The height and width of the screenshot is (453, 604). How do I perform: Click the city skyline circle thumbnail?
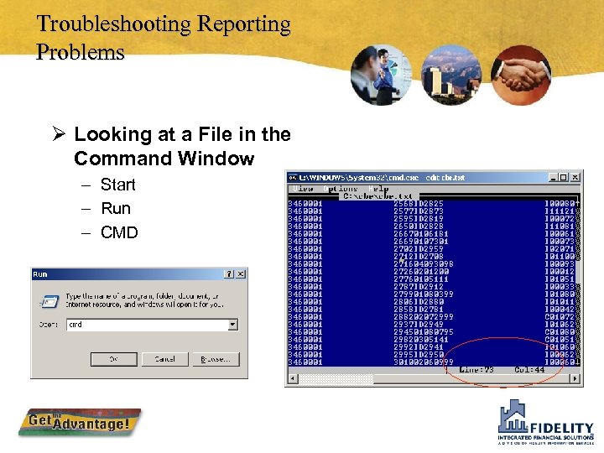click(451, 75)
